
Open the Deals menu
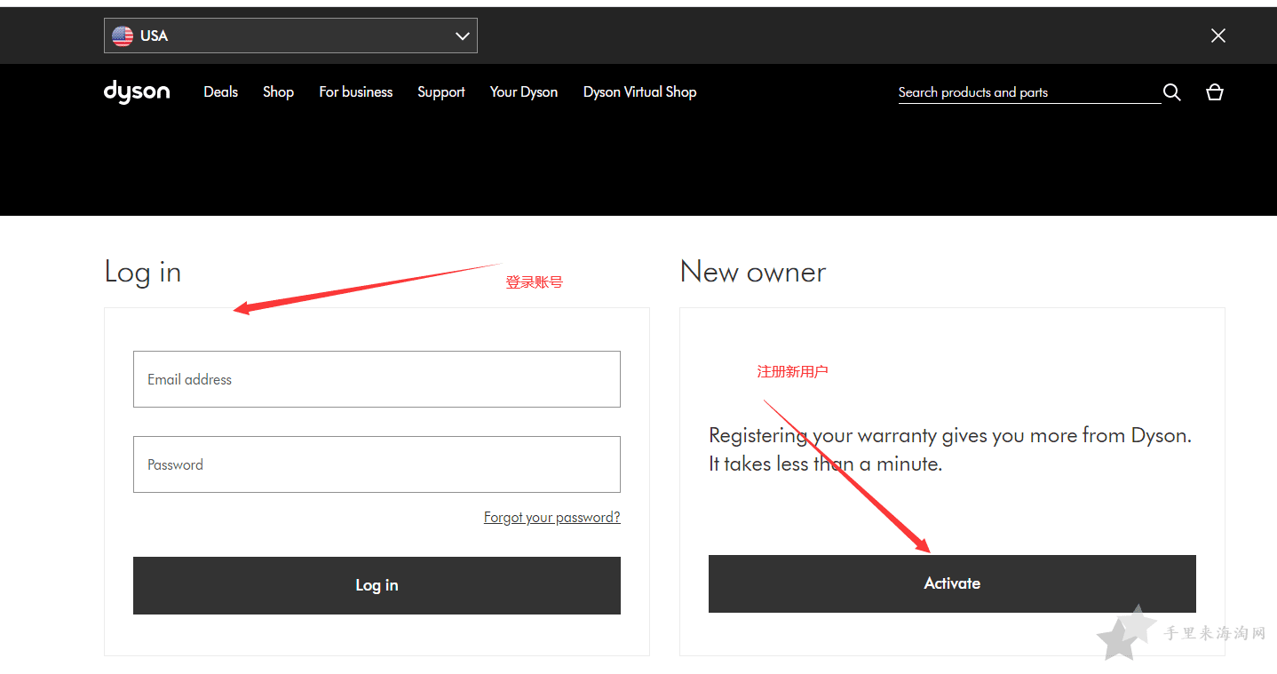pos(221,91)
